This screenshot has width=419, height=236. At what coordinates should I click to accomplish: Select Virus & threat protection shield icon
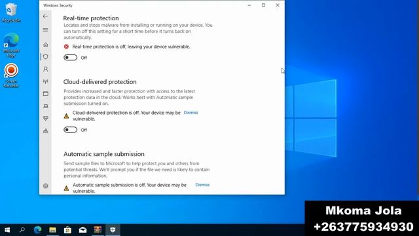(46, 57)
